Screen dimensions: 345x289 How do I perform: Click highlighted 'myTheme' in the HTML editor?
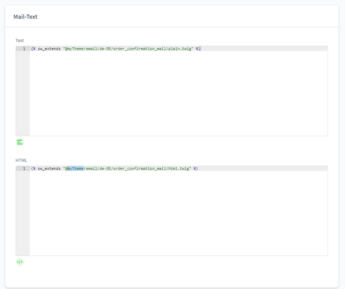click(x=75, y=168)
